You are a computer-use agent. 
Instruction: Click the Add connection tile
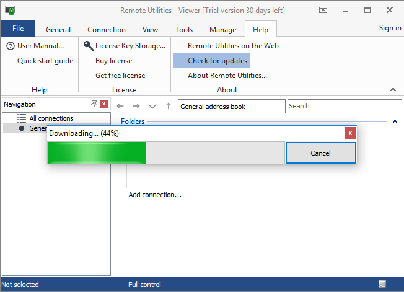tap(156, 181)
